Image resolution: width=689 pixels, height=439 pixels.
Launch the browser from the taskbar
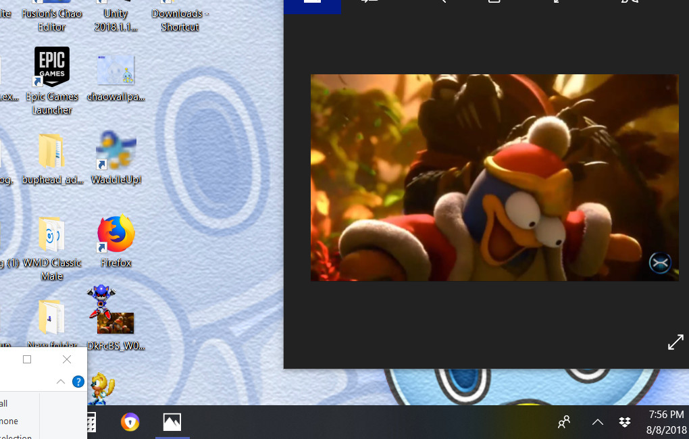tap(130, 421)
